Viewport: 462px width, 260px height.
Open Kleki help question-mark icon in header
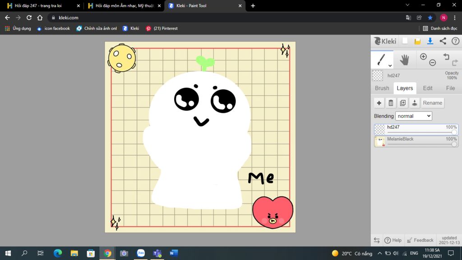click(456, 41)
